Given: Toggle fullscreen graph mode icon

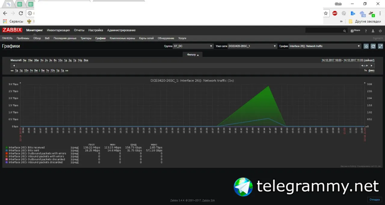Looking at the screenshot, I should coord(380,46).
